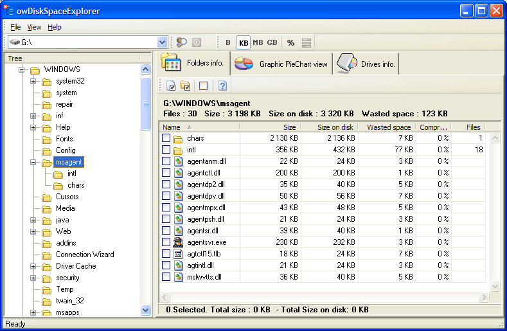Select the KB size unit button

tap(244, 42)
